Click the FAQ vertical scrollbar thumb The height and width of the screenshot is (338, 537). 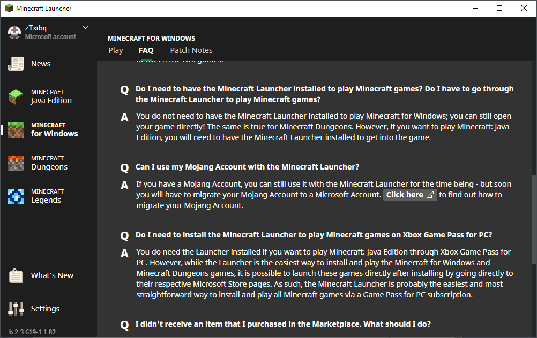[533, 219]
